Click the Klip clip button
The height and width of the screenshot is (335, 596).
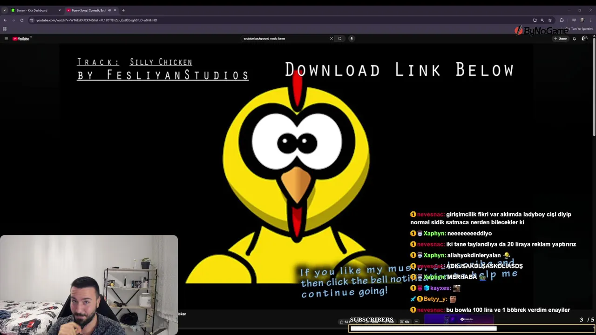(x=405, y=322)
